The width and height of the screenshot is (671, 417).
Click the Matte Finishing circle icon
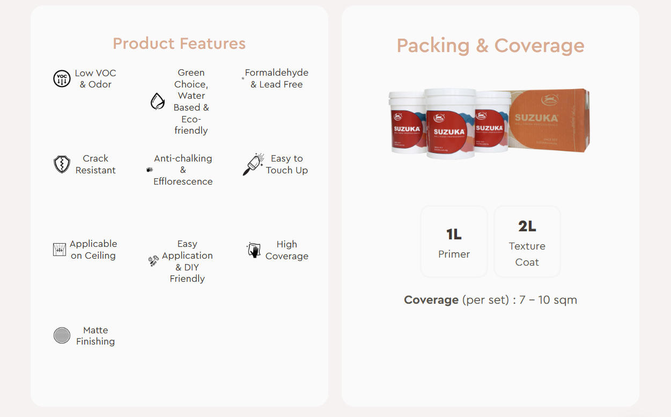coord(62,336)
